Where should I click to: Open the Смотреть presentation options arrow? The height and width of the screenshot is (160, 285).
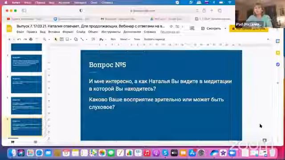point(225,28)
